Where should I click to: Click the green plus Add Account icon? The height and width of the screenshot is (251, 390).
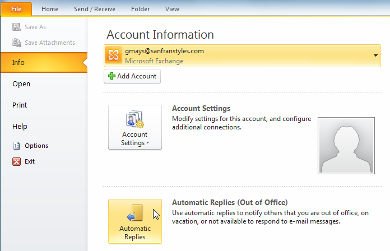coord(112,76)
